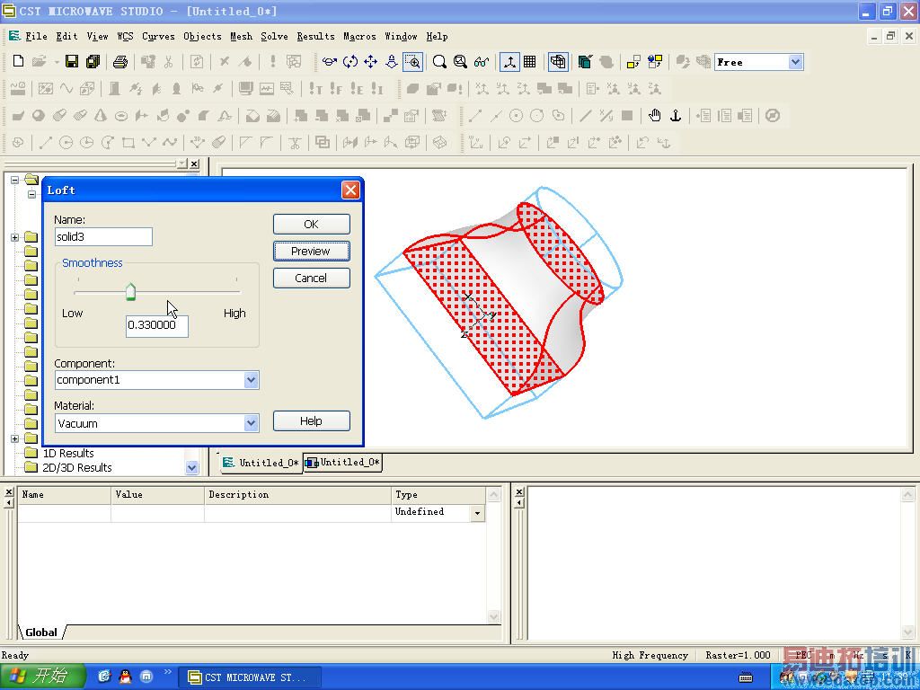This screenshot has width=920, height=690.
Task: Open the Objects menu
Action: 202,36
